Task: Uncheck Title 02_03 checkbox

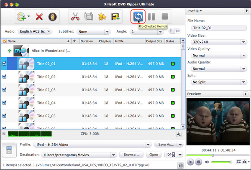Action: pos(4,89)
